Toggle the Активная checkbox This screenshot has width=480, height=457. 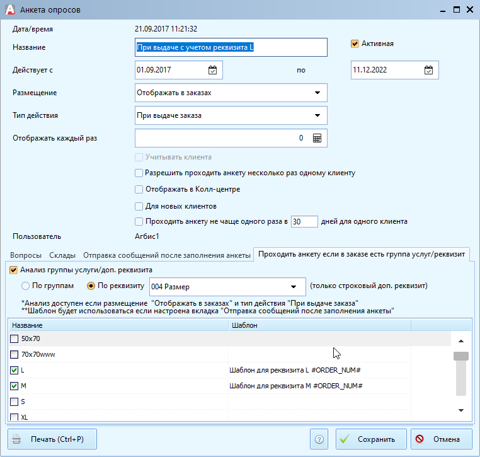click(355, 43)
